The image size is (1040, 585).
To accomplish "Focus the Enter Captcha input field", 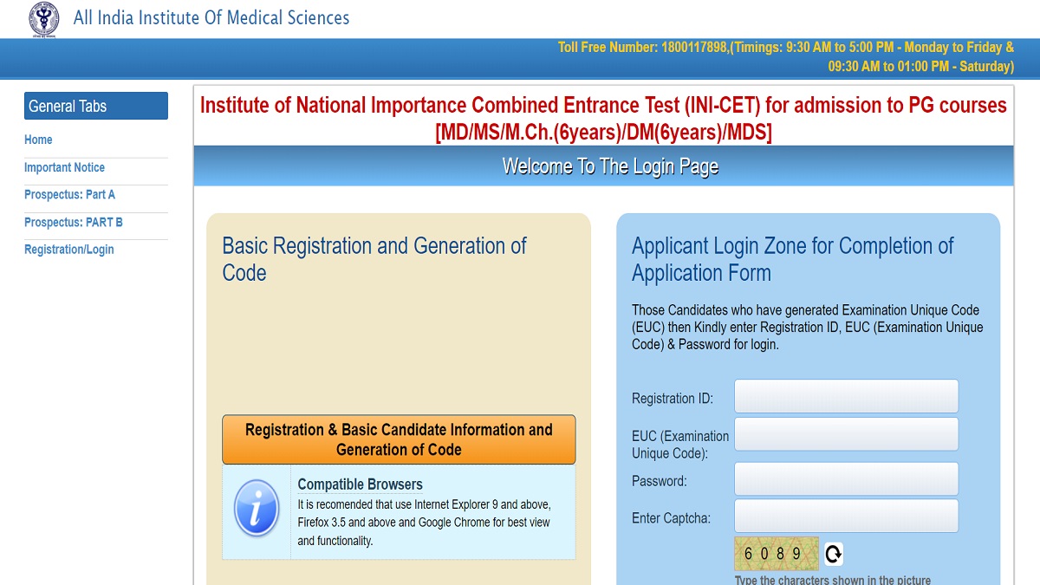I will point(846,516).
